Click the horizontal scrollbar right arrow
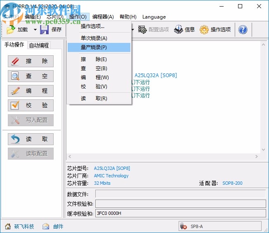The height and width of the screenshot is (233, 269). pos(257,156)
